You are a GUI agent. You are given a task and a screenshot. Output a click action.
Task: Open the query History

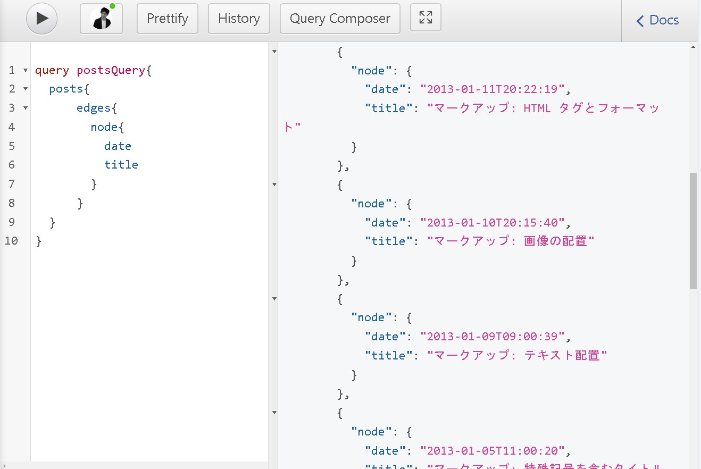(x=239, y=18)
